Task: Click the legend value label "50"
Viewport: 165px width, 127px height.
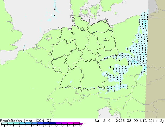Action: [80, 126]
